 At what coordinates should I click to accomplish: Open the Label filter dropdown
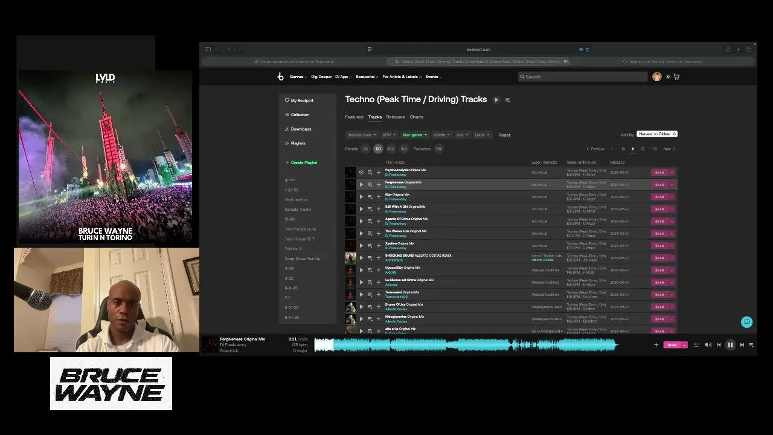click(482, 135)
